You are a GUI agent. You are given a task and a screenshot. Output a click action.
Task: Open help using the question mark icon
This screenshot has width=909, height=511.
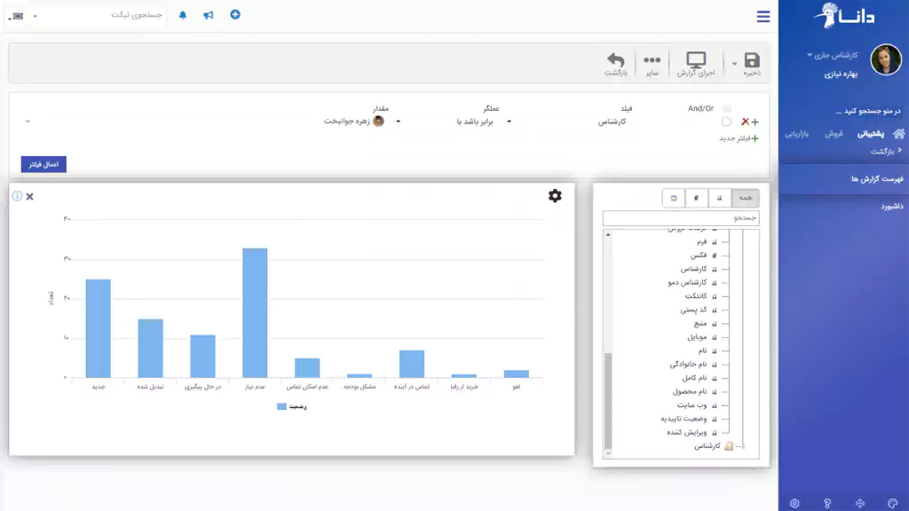coord(827,503)
